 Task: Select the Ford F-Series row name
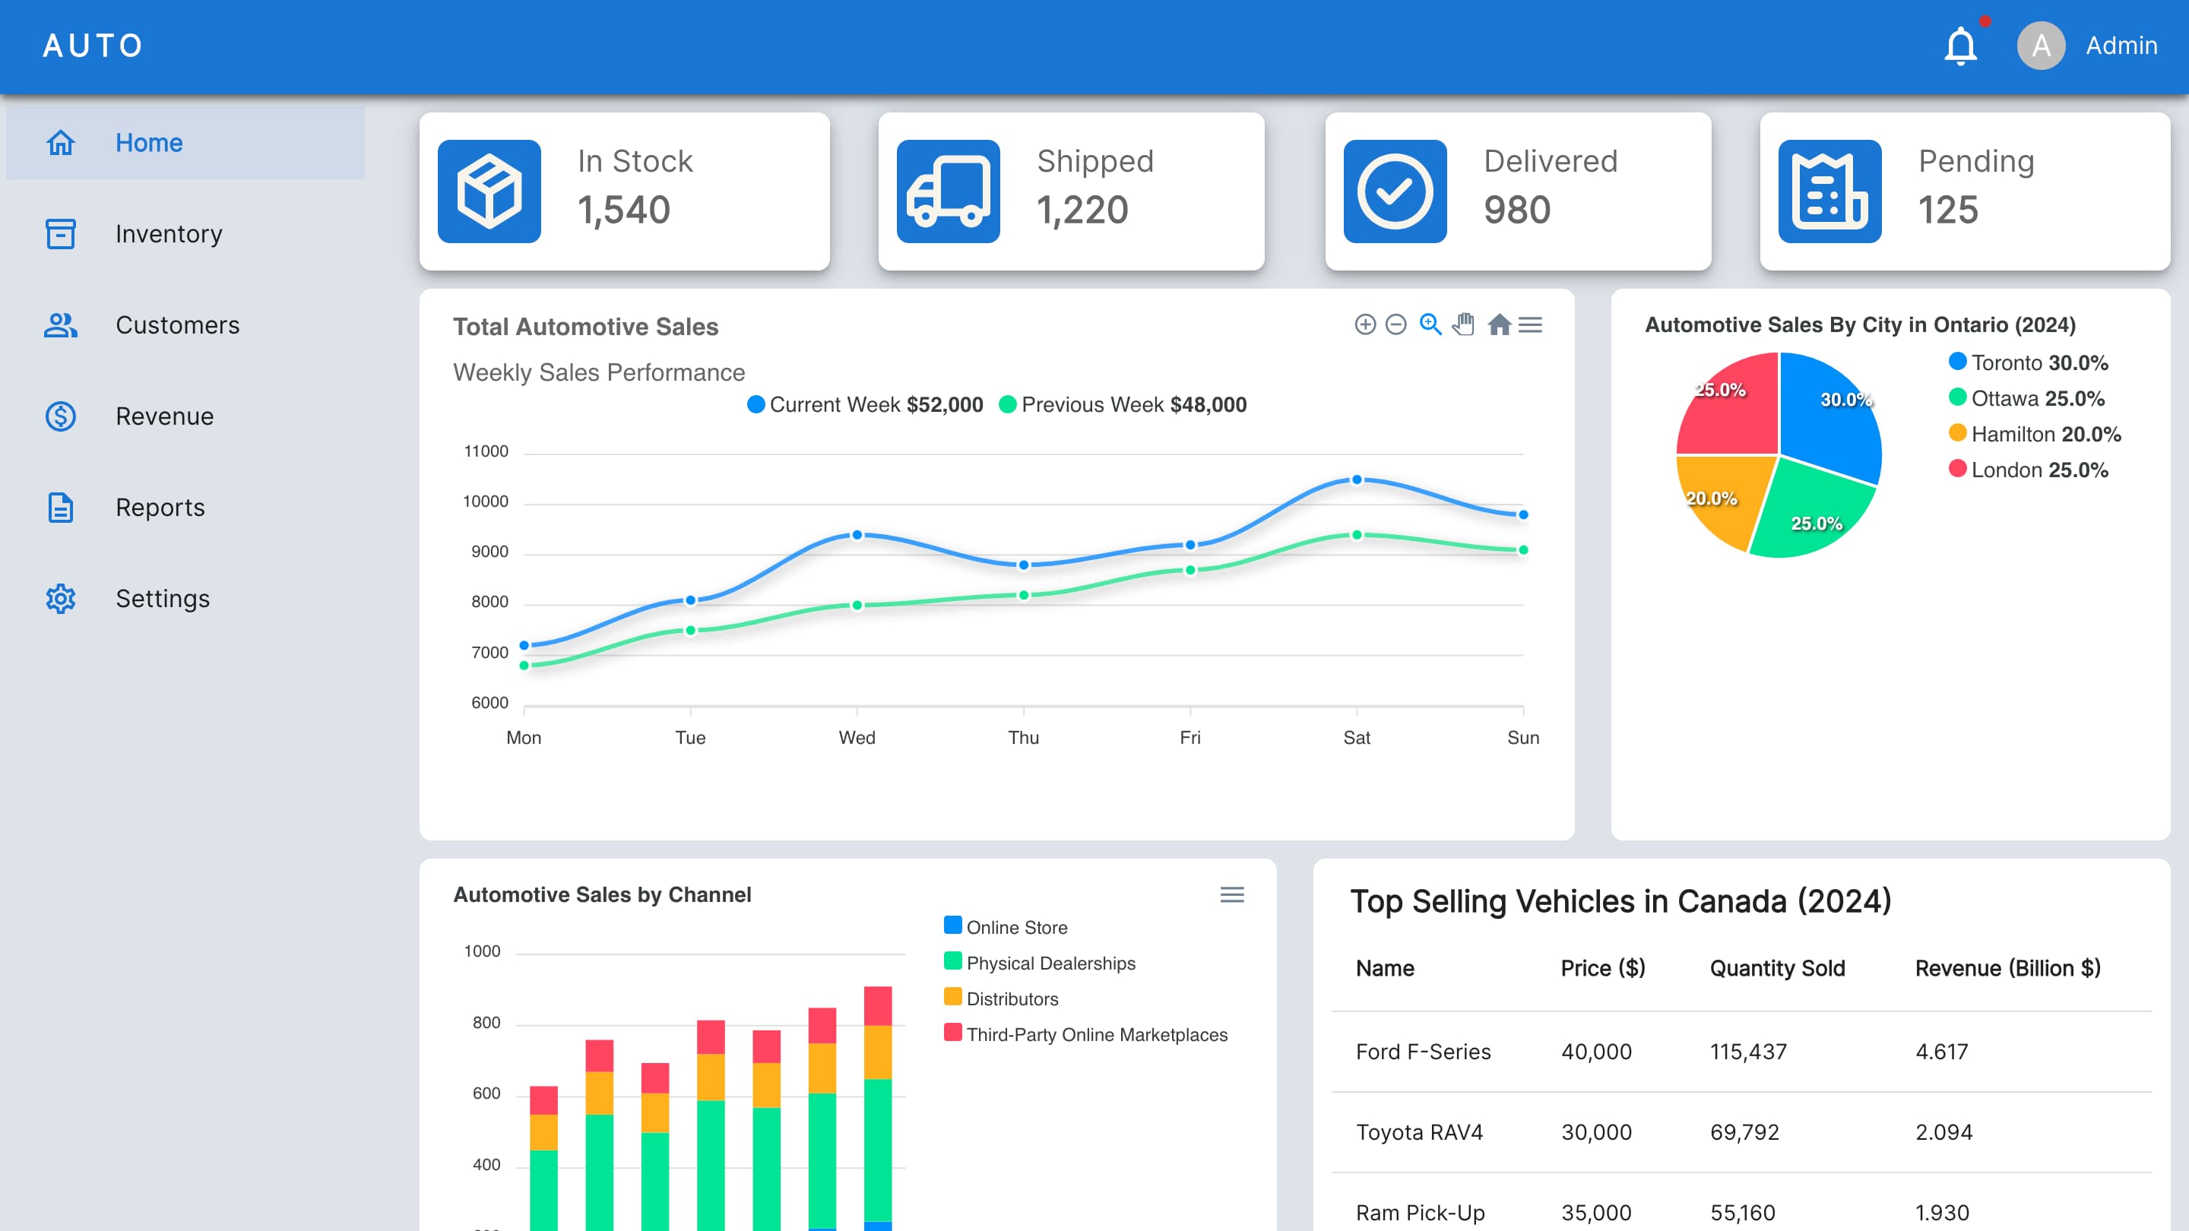click(1424, 1052)
